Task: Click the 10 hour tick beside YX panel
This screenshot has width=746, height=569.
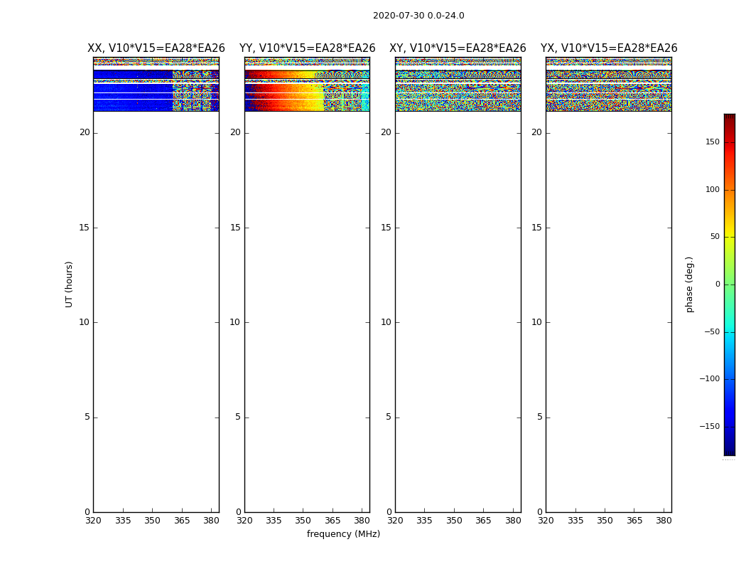Action: [536, 322]
